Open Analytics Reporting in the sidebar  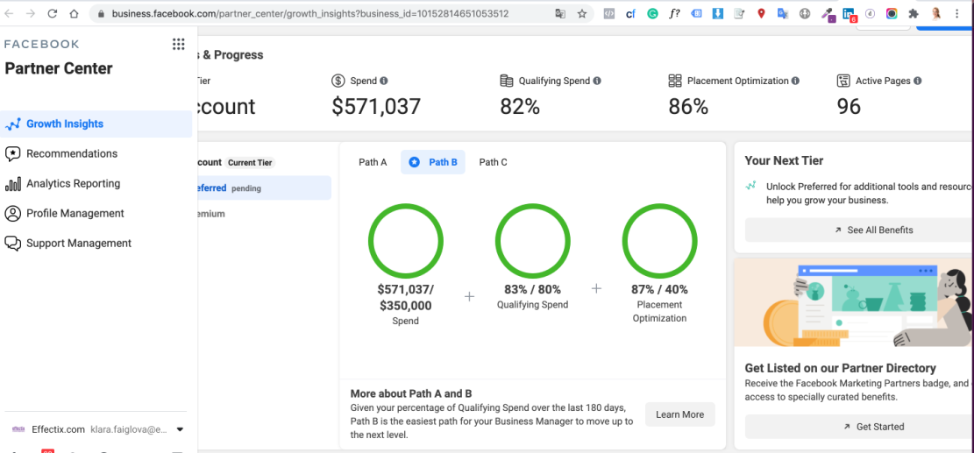(96, 184)
